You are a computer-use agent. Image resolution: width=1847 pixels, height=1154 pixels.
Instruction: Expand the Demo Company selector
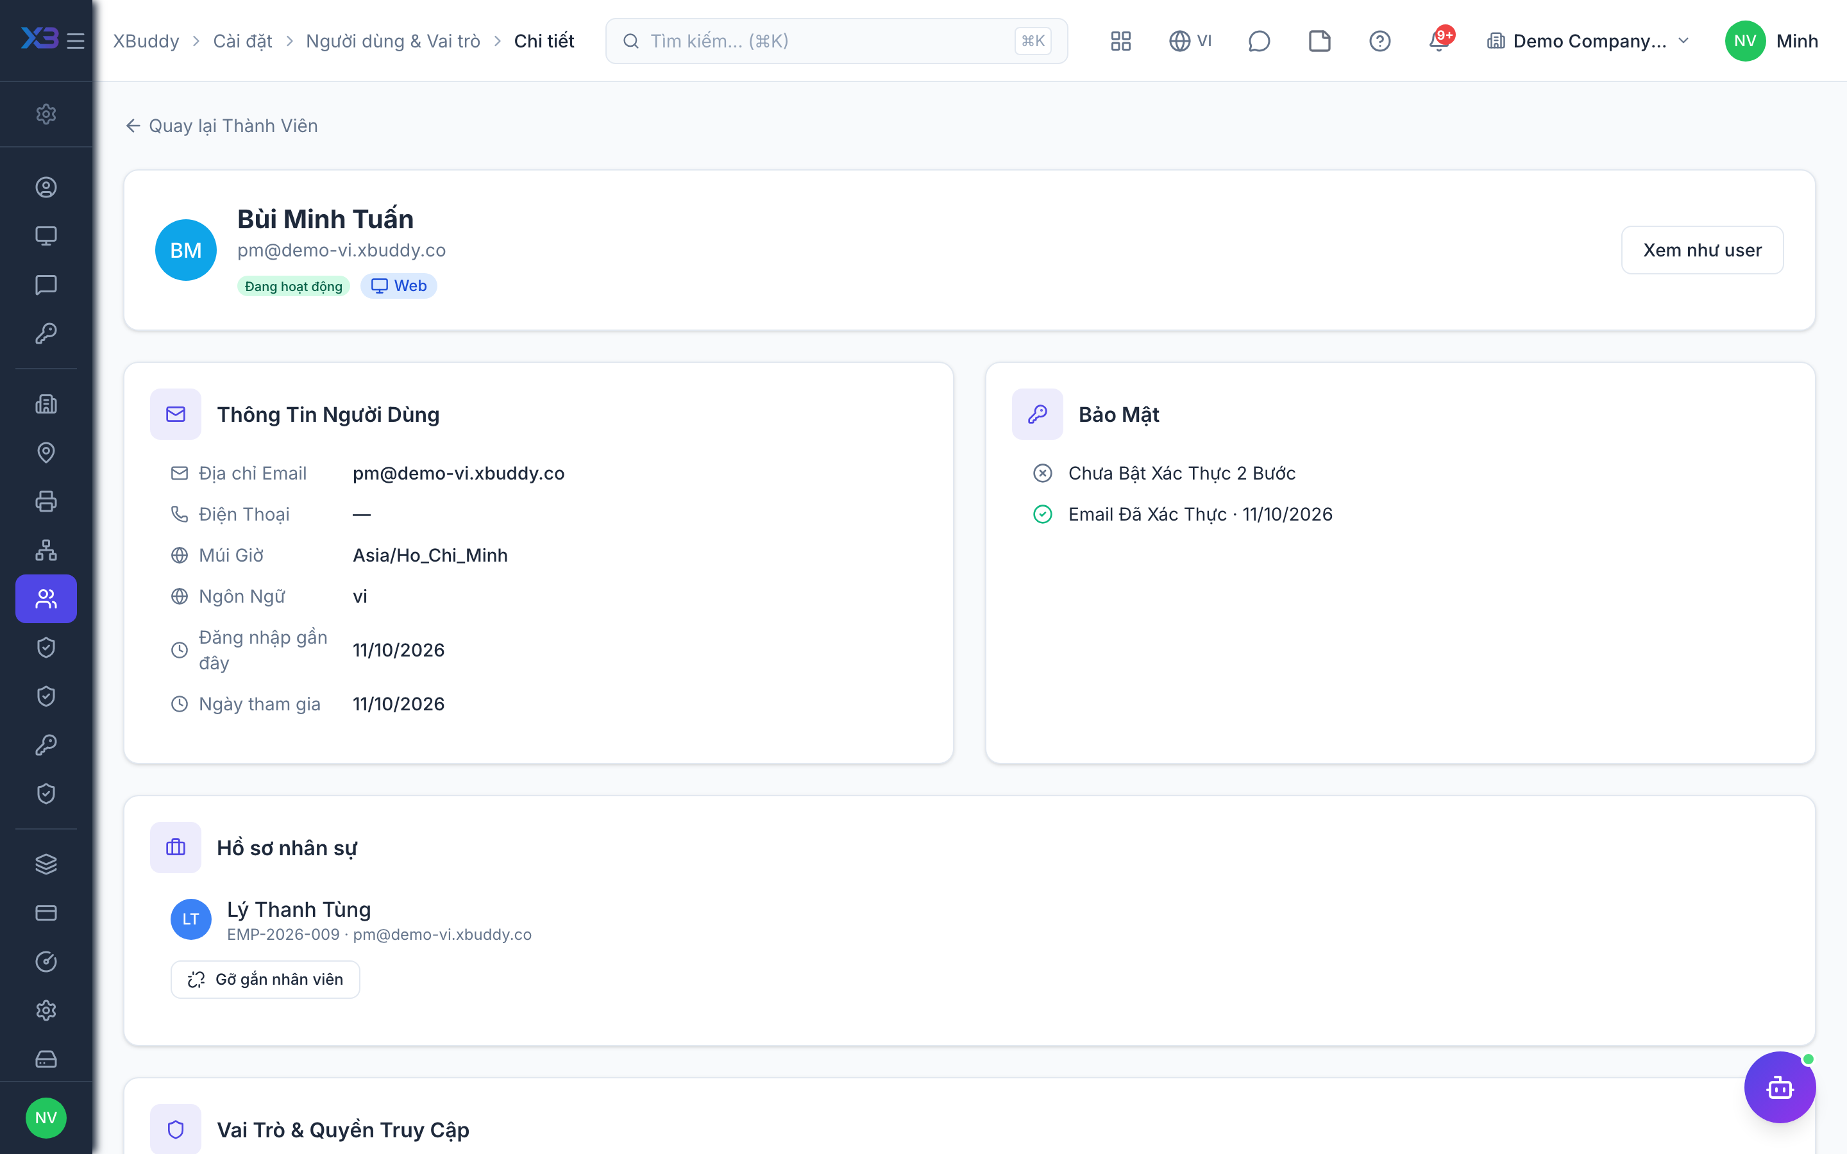1589,40
